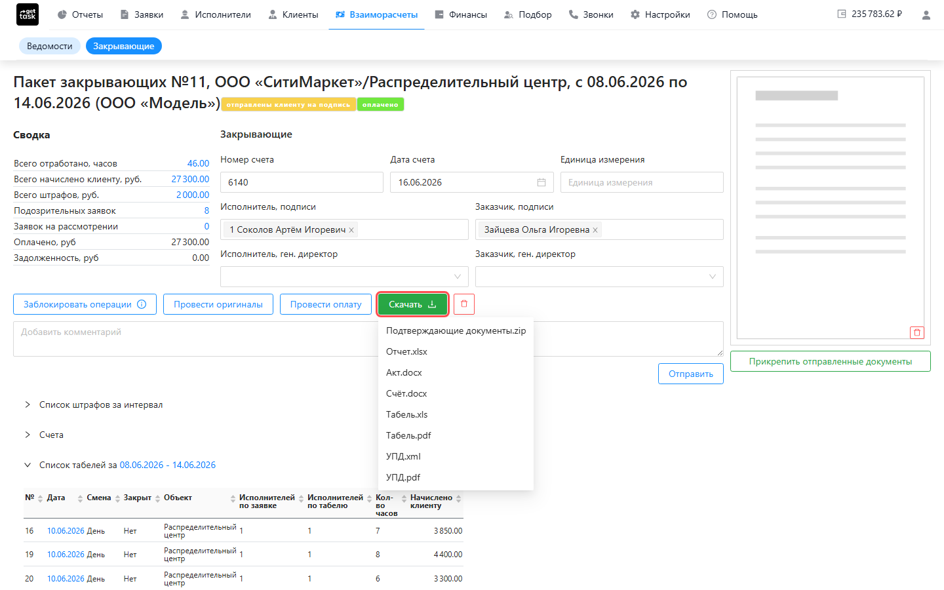The image size is (944, 590).
Task: Click Прикрепить отправленные документы button
Action: [831, 361]
